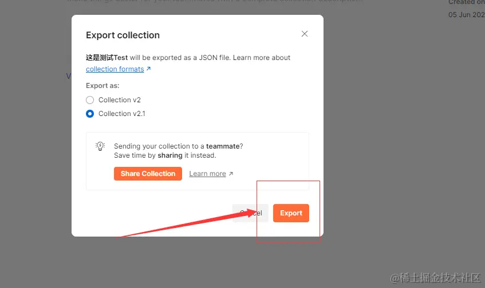Select the Collection v2 radio button
485x288 pixels.
[90, 100]
